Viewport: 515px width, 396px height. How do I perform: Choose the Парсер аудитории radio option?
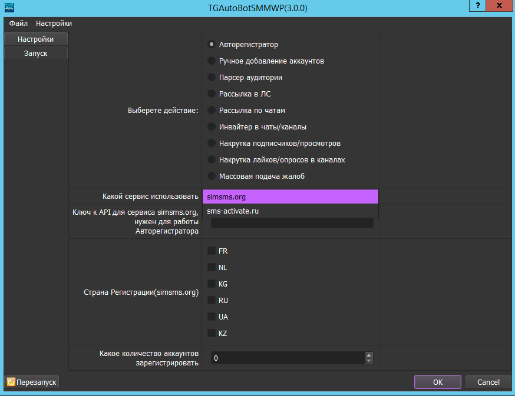point(212,78)
